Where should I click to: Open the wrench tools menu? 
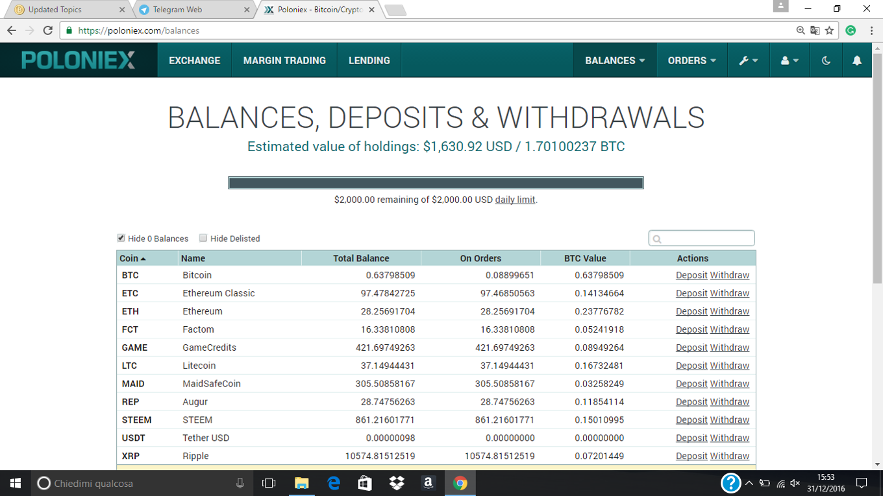748,60
